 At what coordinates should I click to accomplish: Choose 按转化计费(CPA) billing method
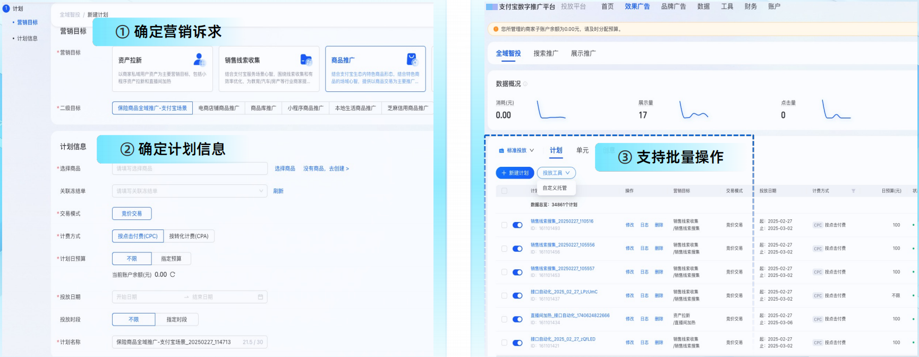point(189,236)
